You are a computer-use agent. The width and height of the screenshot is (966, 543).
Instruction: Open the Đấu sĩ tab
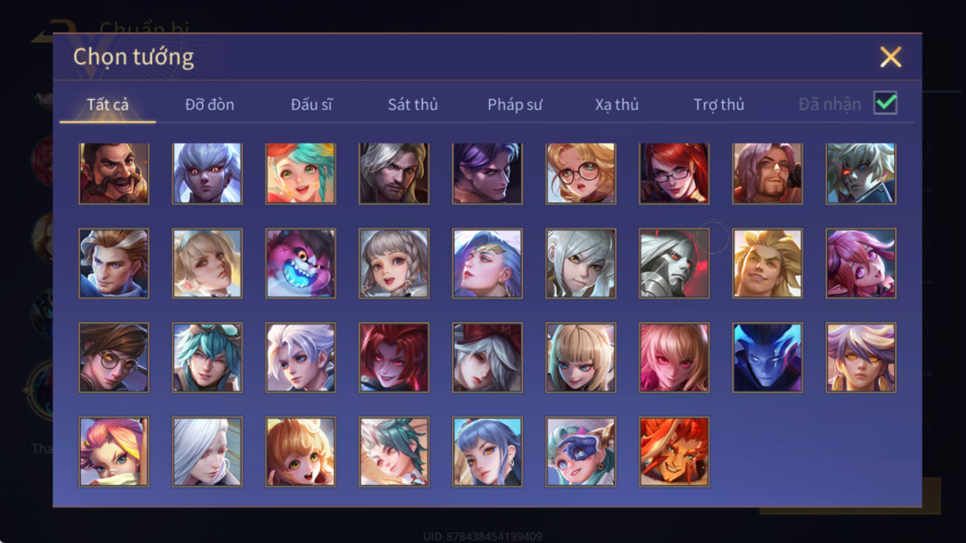(312, 104)
